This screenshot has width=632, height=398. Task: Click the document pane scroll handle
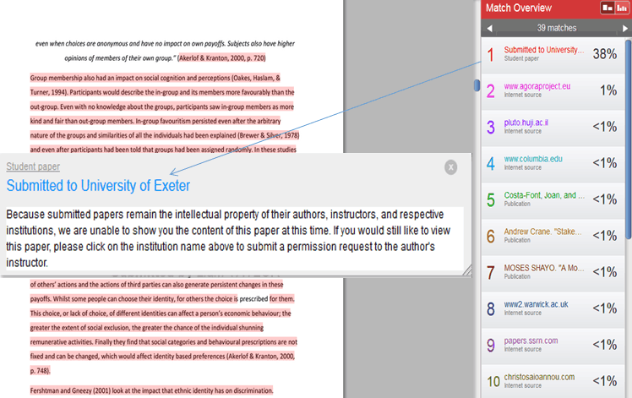pos(477,85)
